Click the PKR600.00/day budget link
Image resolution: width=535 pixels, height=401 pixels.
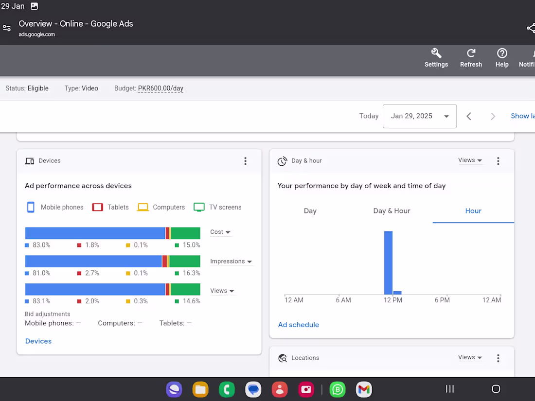(x=160, y=88)
